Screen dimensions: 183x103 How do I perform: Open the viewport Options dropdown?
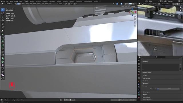[134, 6]
